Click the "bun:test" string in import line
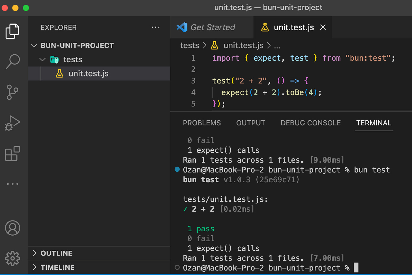This screenshot has height=275, width=412. pos(368,58)
